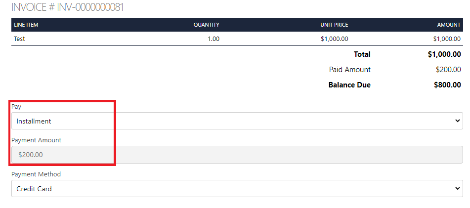Open the Payment Method dropdown
This screenshot has width=470, height=208.
236,189
